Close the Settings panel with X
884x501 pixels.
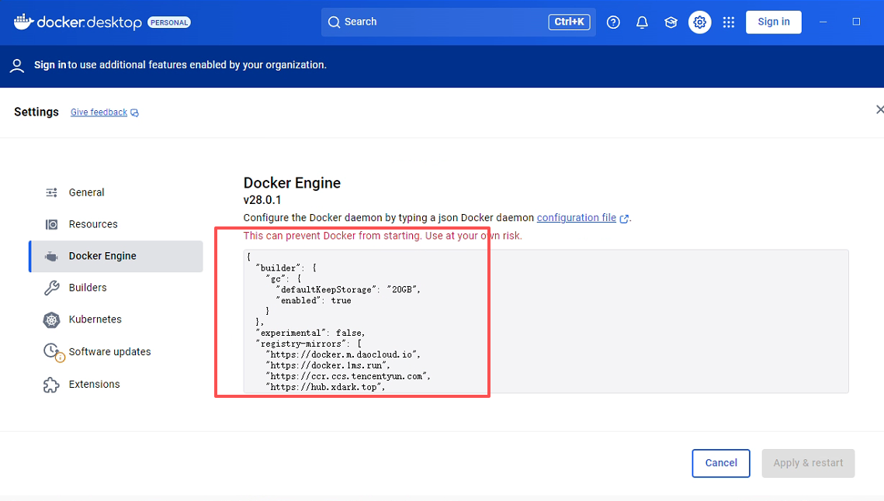879,109
